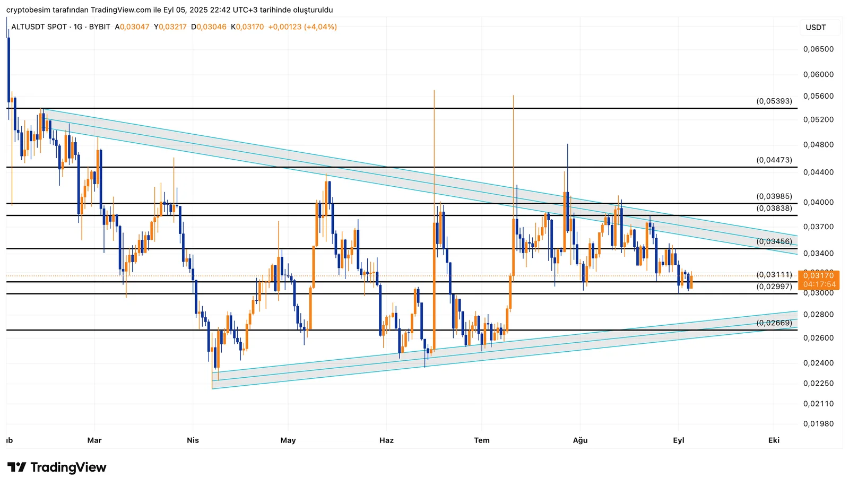Click the high value Y0,03217
Image resolution: width=849 pixels, height=486 pixels.
tap(170, 27)
